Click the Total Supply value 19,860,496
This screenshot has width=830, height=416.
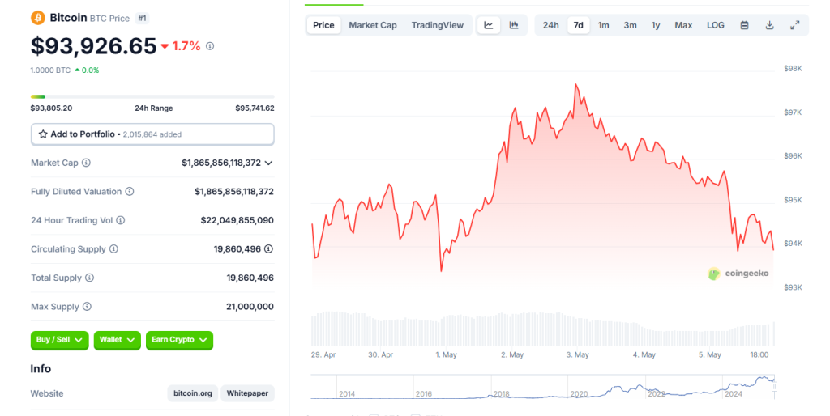[250, 278]
